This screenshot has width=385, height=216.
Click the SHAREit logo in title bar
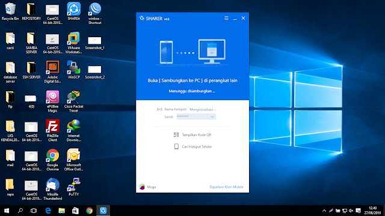142,19
